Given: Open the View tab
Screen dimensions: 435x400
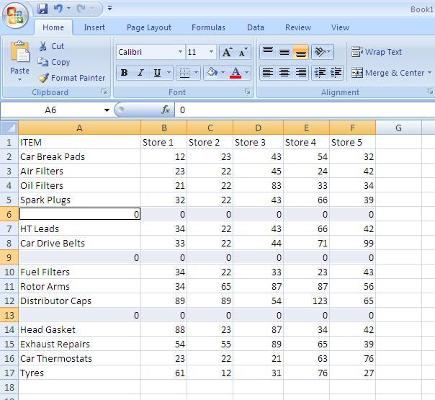Looking at the screenshot, I should 340,27.
